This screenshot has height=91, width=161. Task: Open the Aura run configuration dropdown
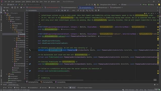(x=131, y=5)
